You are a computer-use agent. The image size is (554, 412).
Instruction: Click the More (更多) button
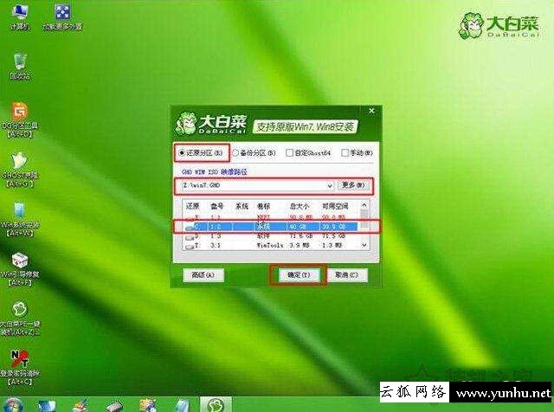(352, 185)
